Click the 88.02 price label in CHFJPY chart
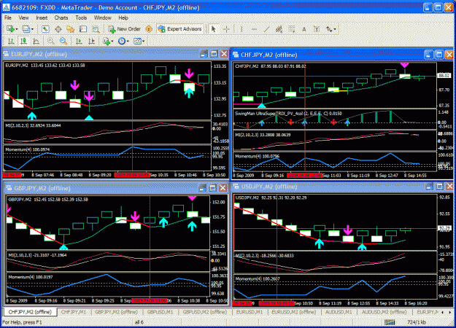 coord(444,75)
